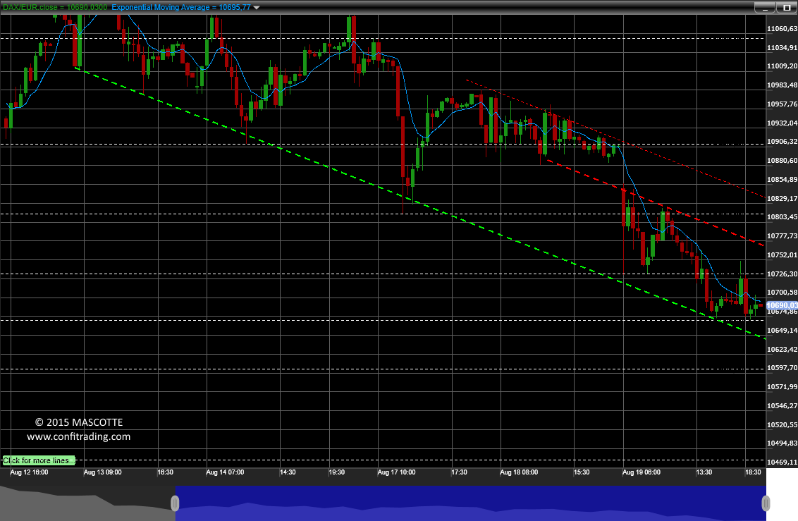Click the price label 10906,32

tap(782, 142)
